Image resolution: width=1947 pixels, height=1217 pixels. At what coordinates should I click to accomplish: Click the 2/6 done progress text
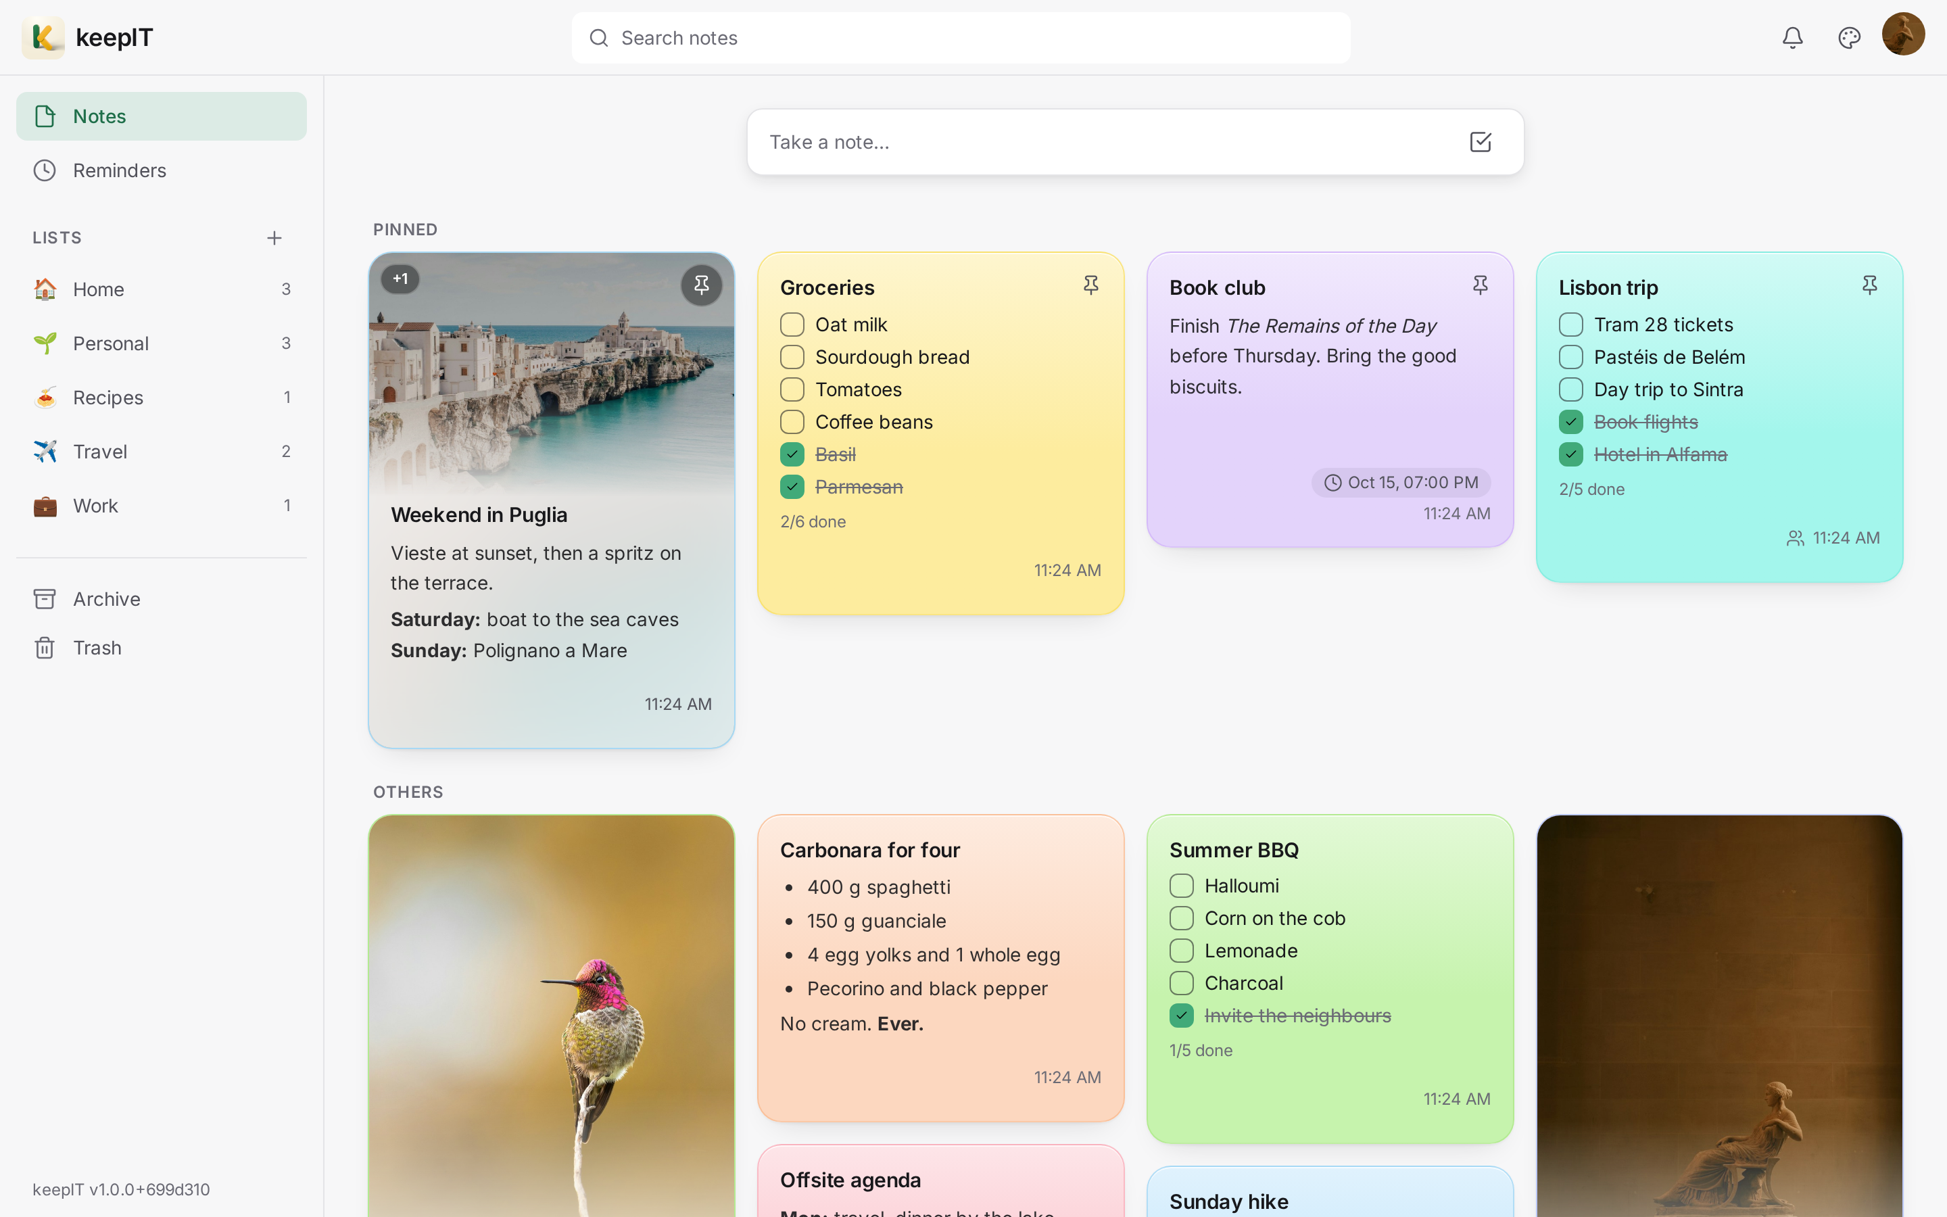813,521
